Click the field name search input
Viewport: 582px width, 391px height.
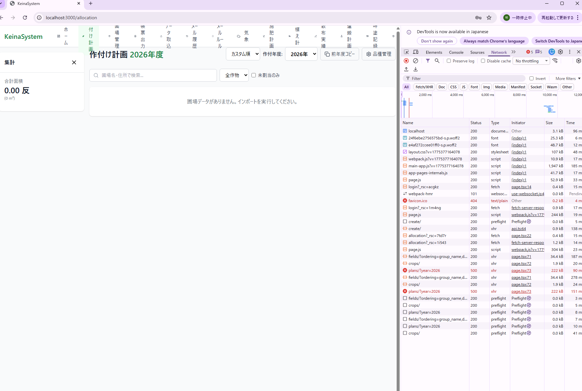[x=153, y=75]
